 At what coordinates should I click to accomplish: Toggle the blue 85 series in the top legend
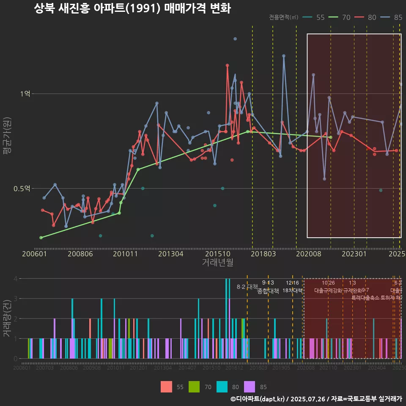coord(391,17)
